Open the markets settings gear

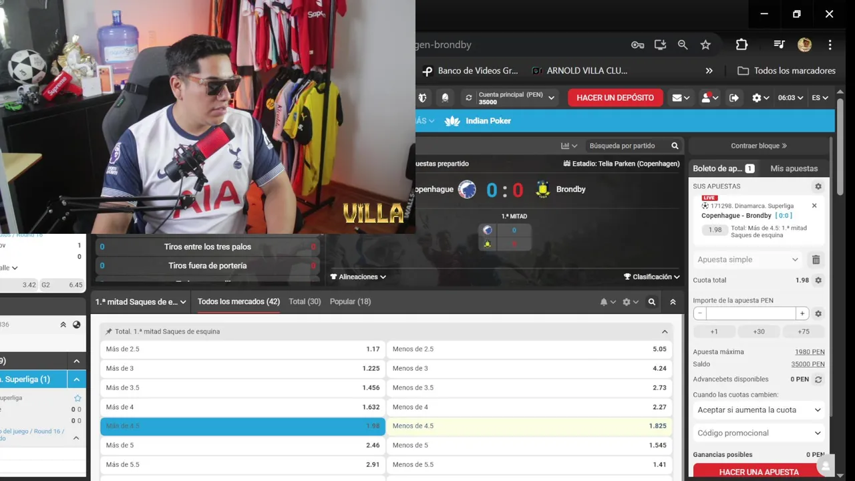[630, 302]
